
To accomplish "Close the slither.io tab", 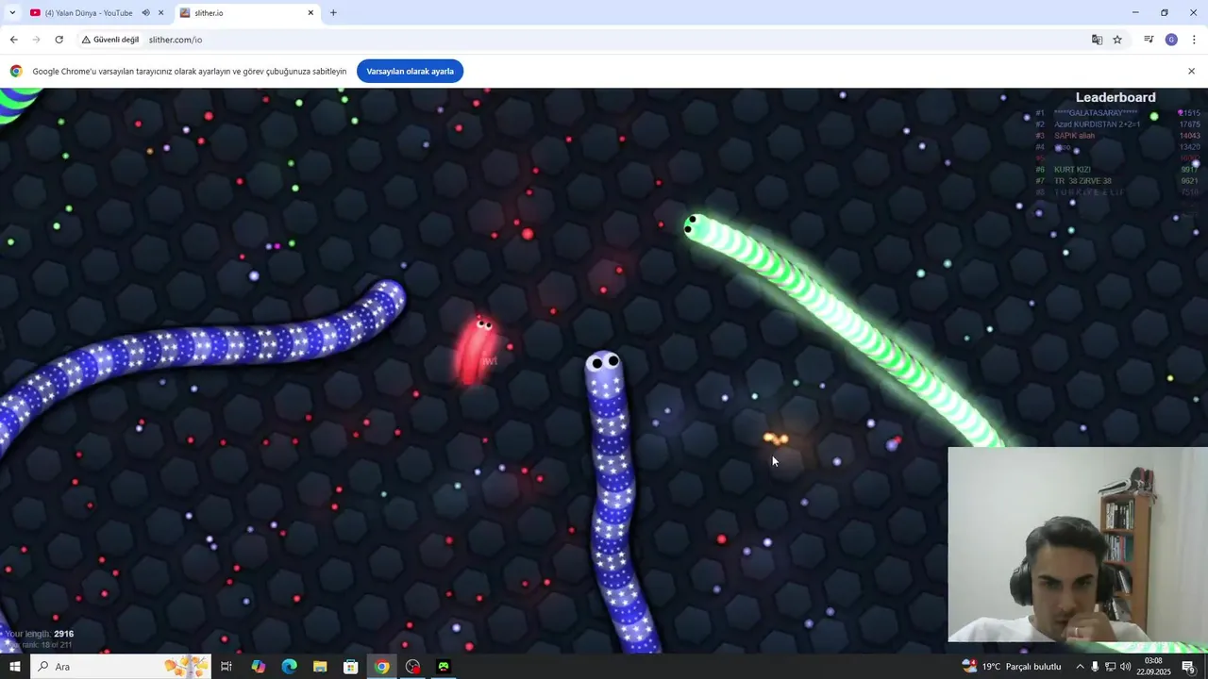I will (x=310, y=13).
